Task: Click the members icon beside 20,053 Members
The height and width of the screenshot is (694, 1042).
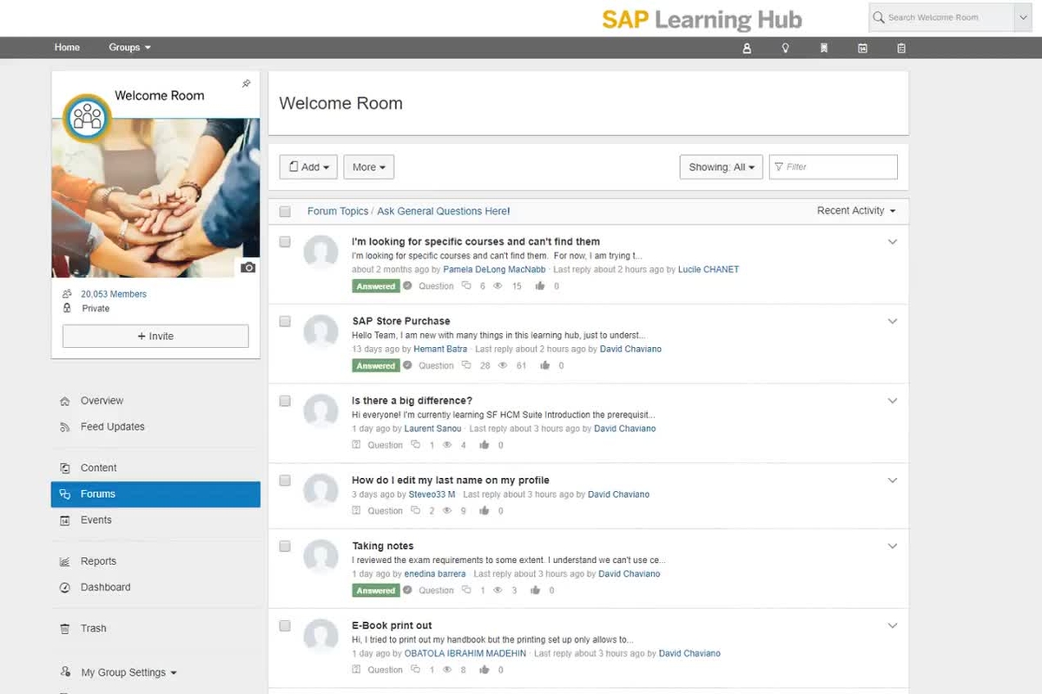Action: click(67, 294)
